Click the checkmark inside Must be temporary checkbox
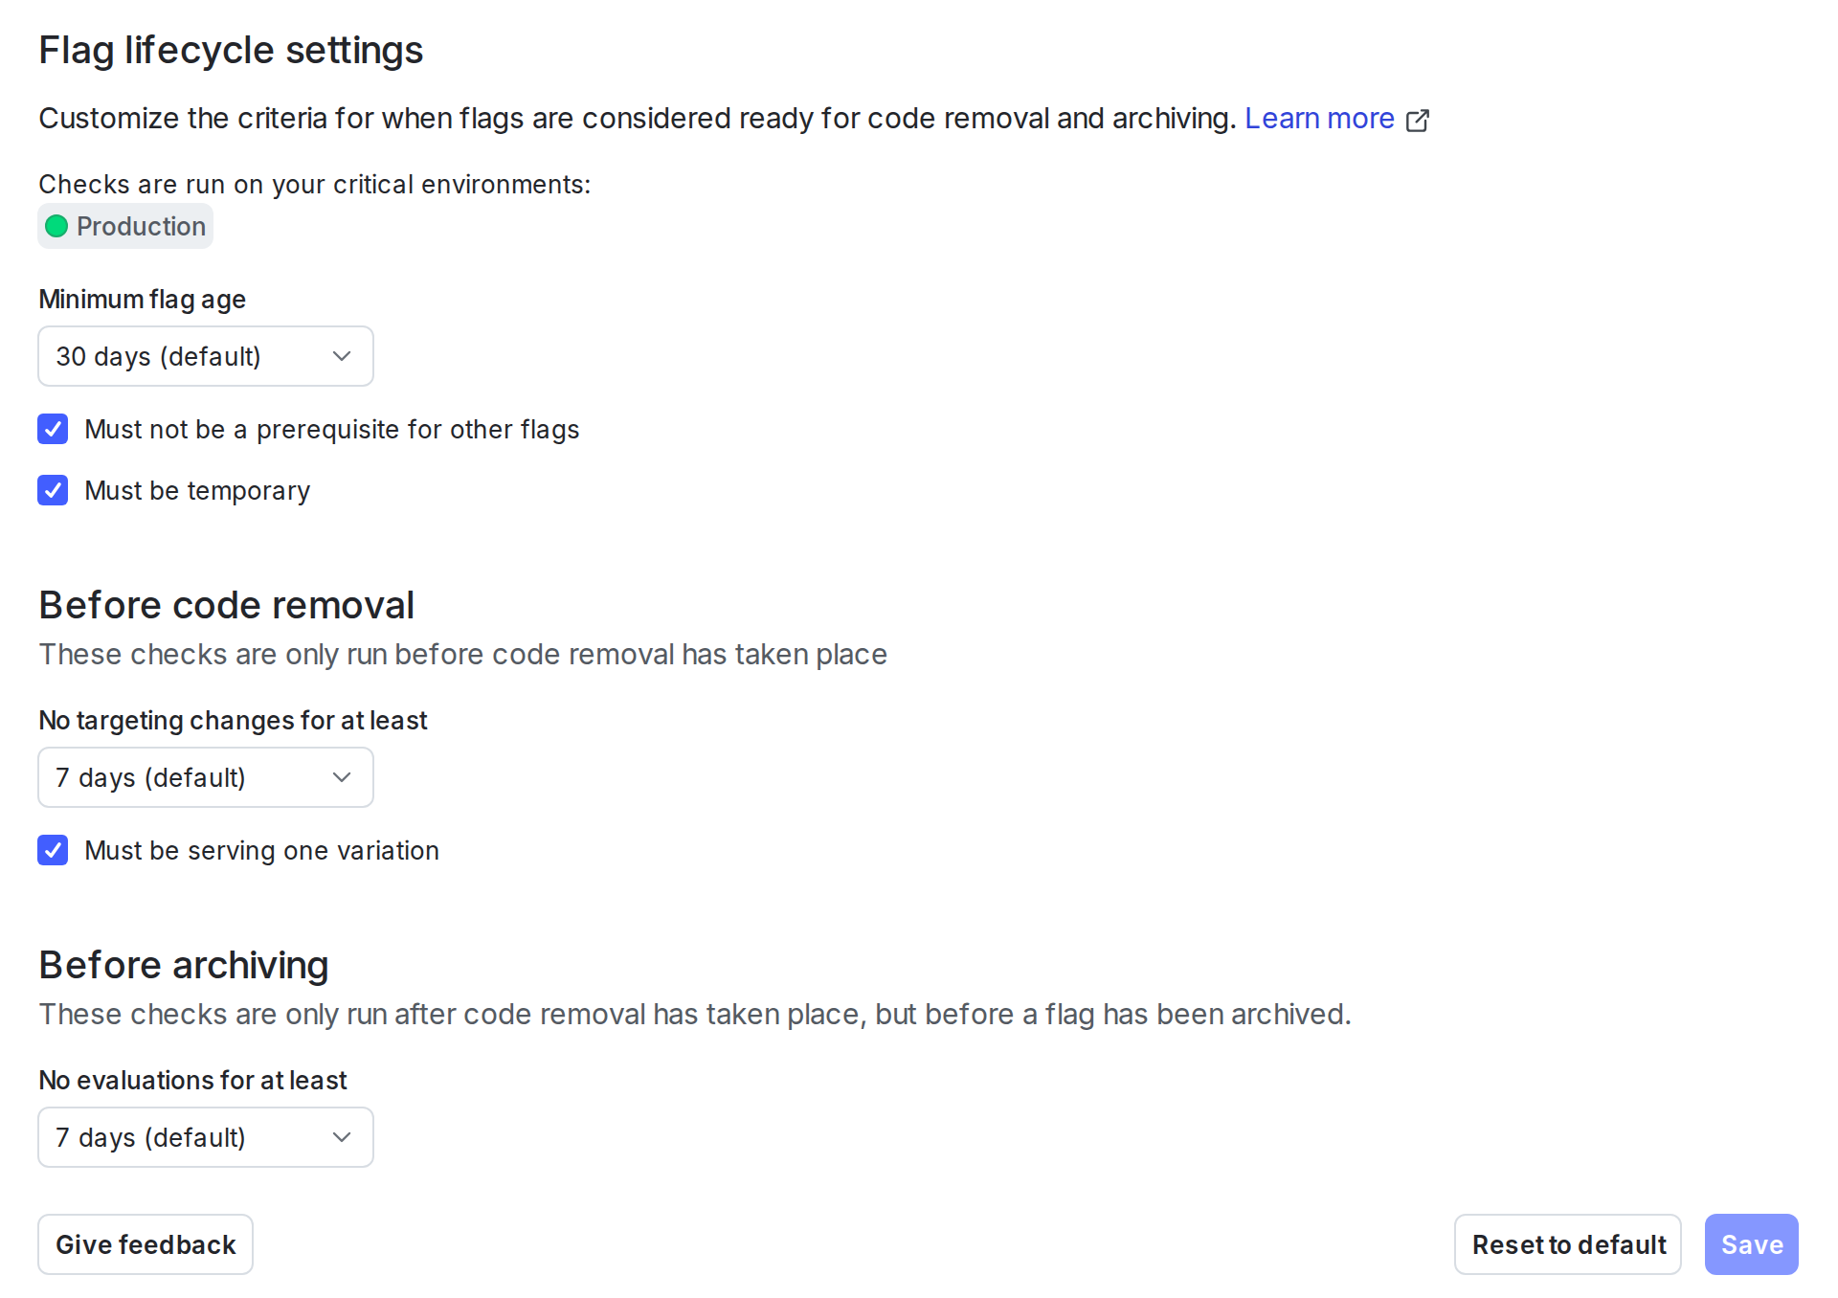This screenshot has width=1838, height=1298. click(x=53, y=490)
